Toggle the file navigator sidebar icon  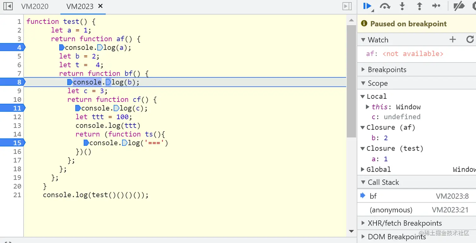pos(8,6)
